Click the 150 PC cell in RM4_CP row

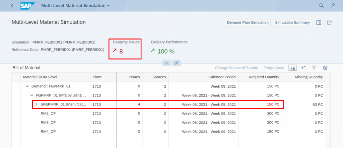point(273,132)
